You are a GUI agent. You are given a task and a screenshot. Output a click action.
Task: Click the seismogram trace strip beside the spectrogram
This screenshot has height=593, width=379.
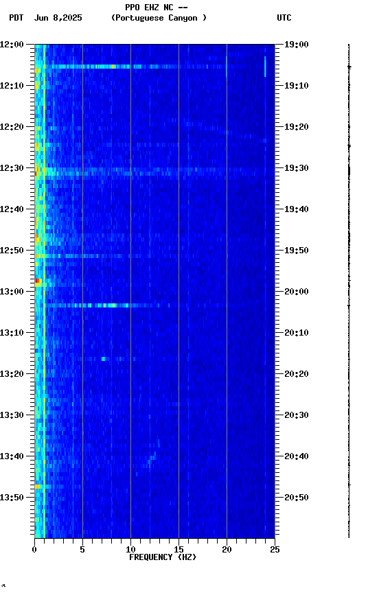[349, 291]
